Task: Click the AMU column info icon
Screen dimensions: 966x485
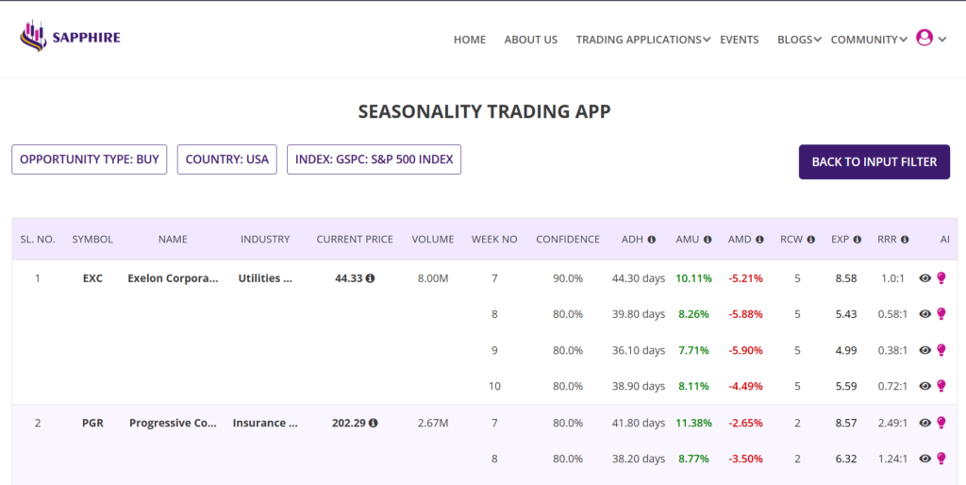Action: tap(707, 240)
